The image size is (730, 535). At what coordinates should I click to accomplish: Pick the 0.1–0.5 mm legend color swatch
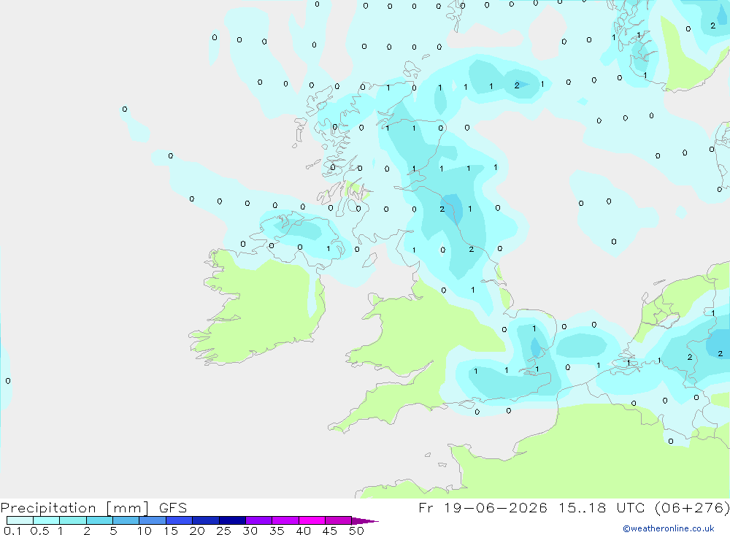(20, 520)
